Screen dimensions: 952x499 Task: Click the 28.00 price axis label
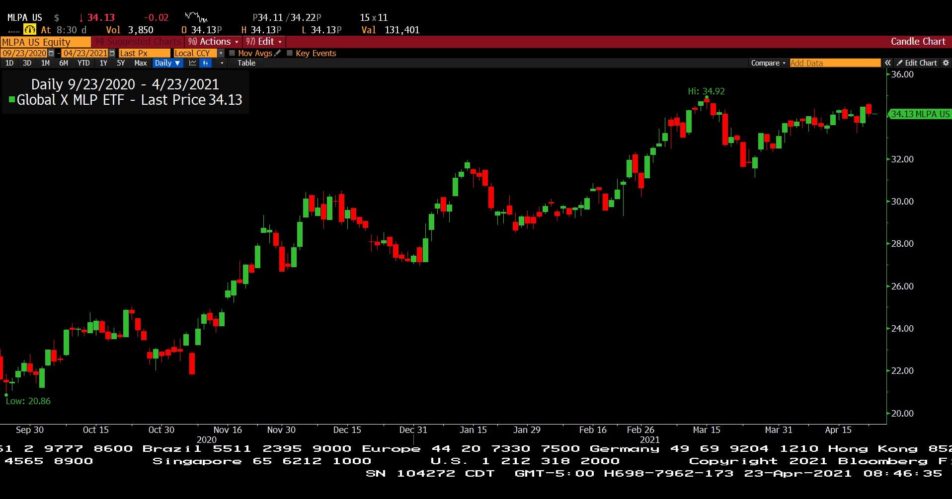point(902,244)
